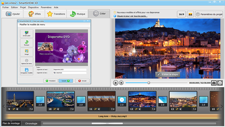This screenshot has width=225, height=127.
Task: Click the Arrière-plan button in menu dialog
Action: (26, 34)
